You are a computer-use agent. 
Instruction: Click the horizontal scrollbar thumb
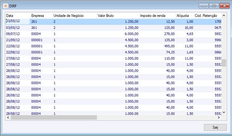tap(54, 117)
